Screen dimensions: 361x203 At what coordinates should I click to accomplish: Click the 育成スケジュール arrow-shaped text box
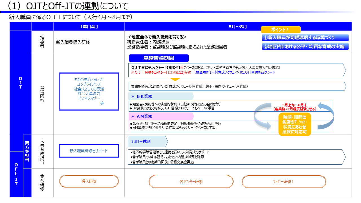click(x=237, y=87)
